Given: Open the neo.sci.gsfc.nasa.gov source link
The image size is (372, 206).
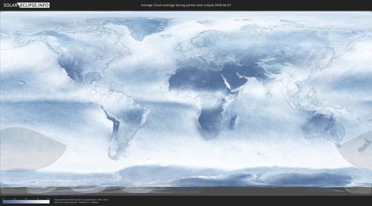Looking at the screenshot, I should [65, 202].
